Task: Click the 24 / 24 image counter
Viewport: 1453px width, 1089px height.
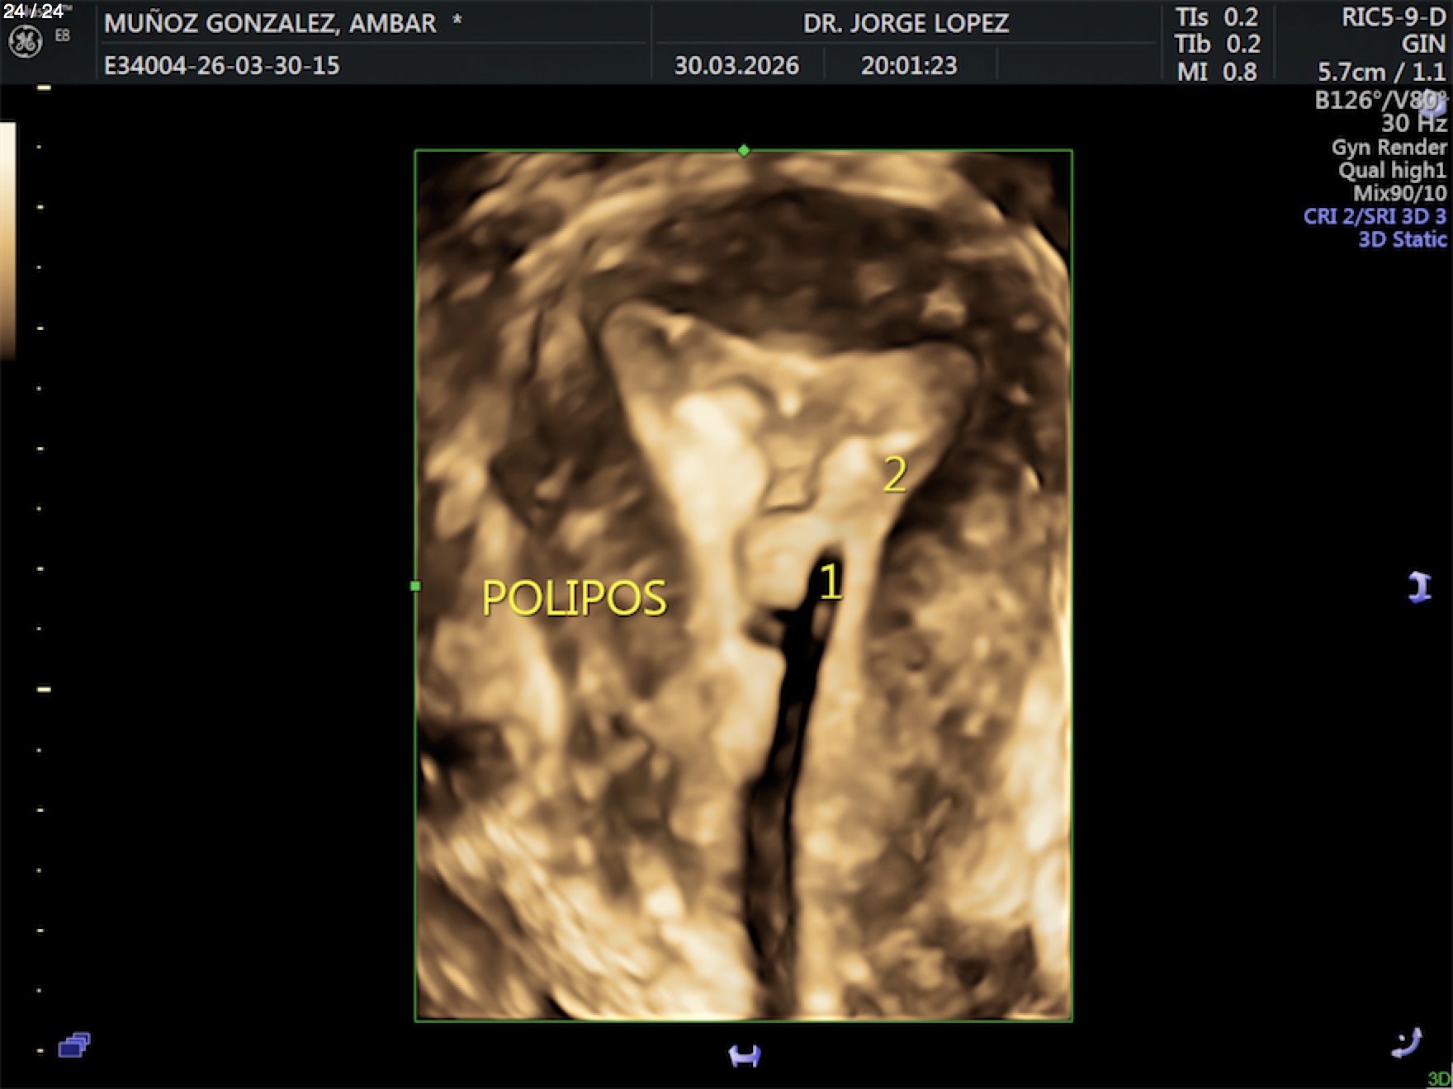Action: (x=33, y=12)
